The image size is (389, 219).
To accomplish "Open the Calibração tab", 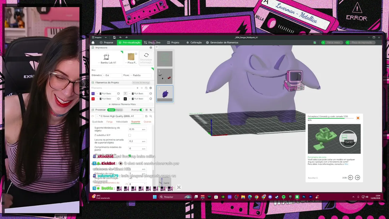I will pyautogui.click(x=194, y=43).
